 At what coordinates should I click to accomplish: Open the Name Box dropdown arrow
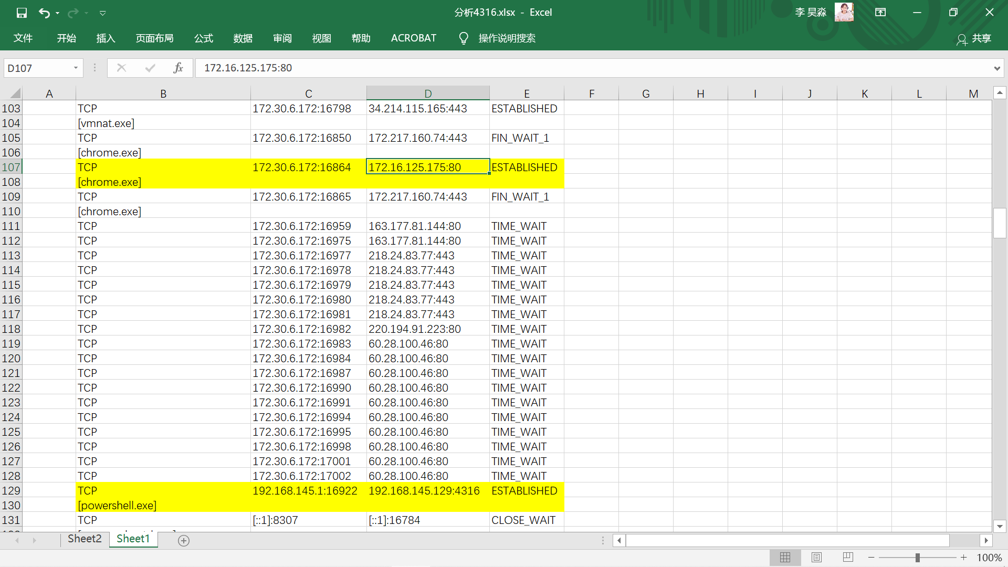76,68
